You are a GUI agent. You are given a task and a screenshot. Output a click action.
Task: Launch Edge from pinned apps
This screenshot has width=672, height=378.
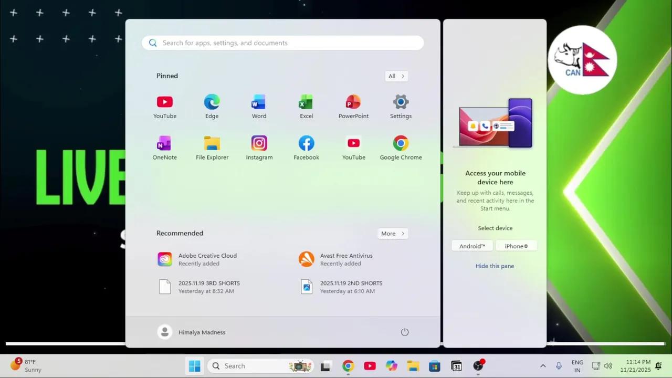tap(212, 107)
